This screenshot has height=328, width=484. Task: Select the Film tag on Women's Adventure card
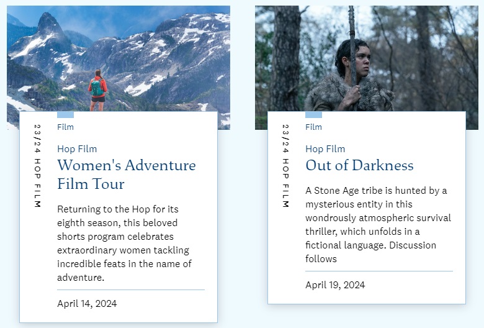click(x=65, y=127)
